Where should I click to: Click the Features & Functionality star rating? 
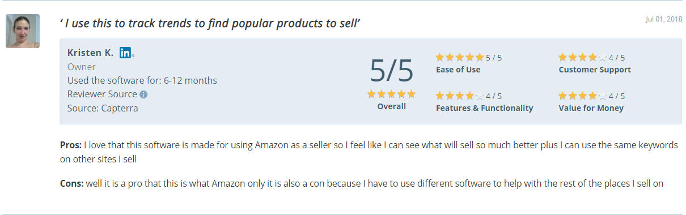[459, 96]
